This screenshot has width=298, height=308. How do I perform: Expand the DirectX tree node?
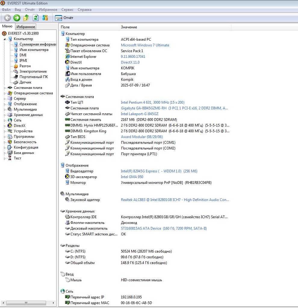(5, 126)
